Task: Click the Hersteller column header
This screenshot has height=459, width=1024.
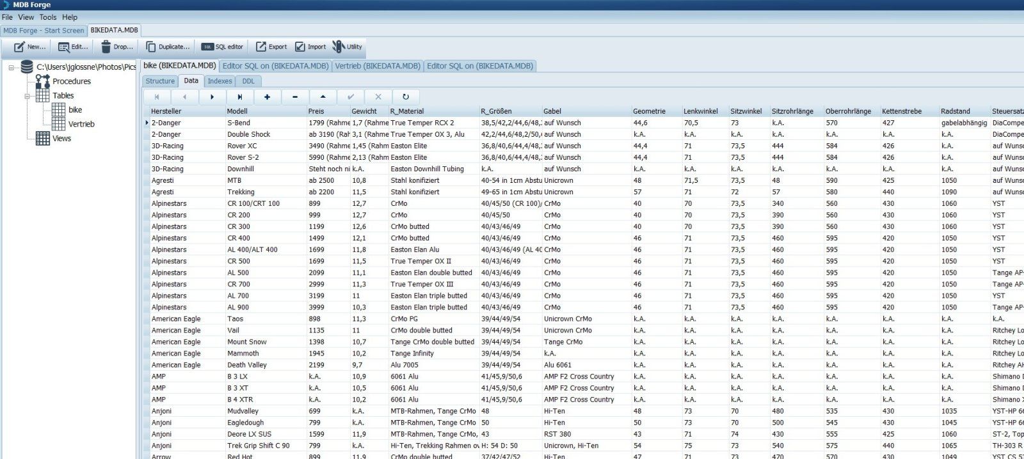Action: pos(187,111)
